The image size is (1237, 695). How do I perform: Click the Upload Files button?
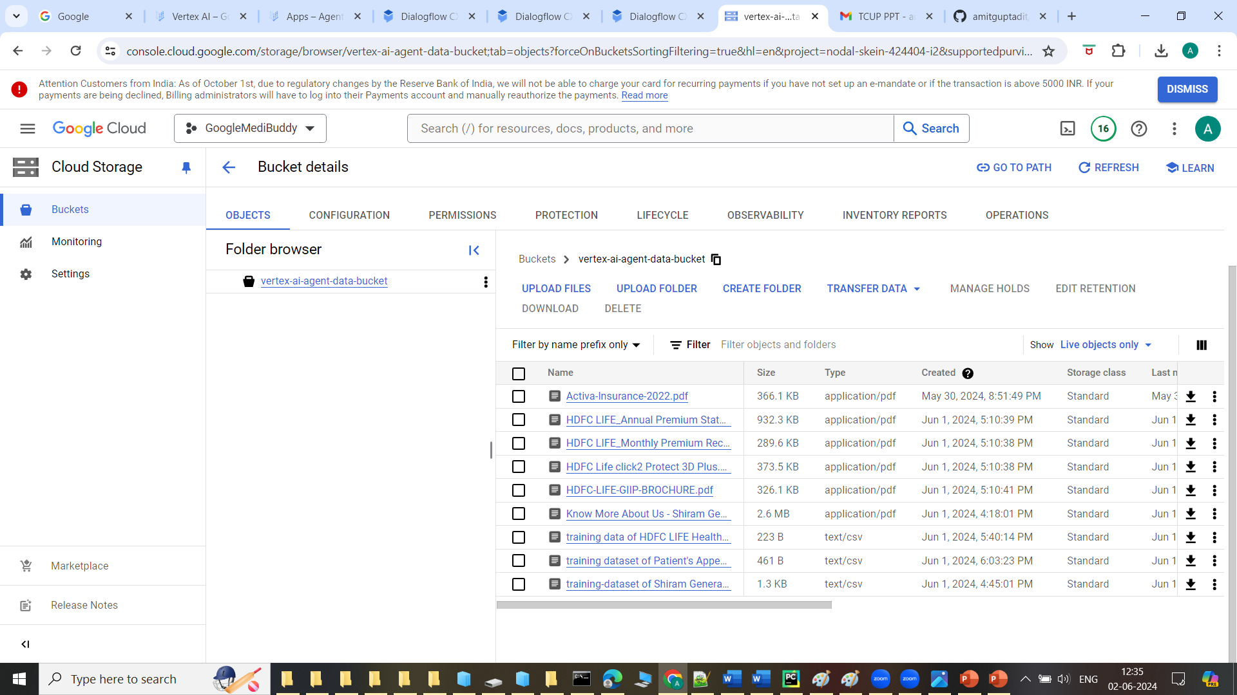[556, 289]
